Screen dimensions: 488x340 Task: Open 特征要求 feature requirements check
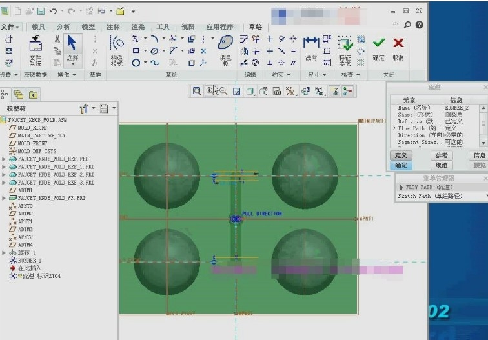pyautogui.click(x=345, y=52)
